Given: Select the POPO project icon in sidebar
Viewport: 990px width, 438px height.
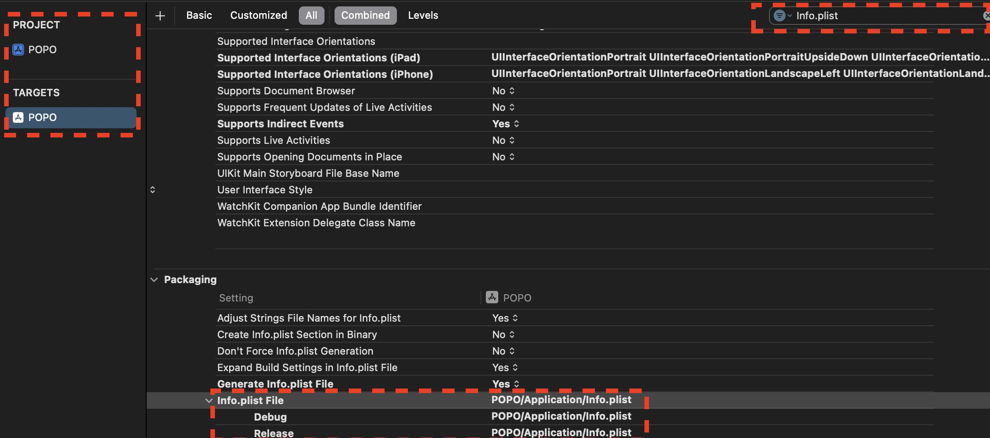Looking at the screenshot, I should (18, 49).
